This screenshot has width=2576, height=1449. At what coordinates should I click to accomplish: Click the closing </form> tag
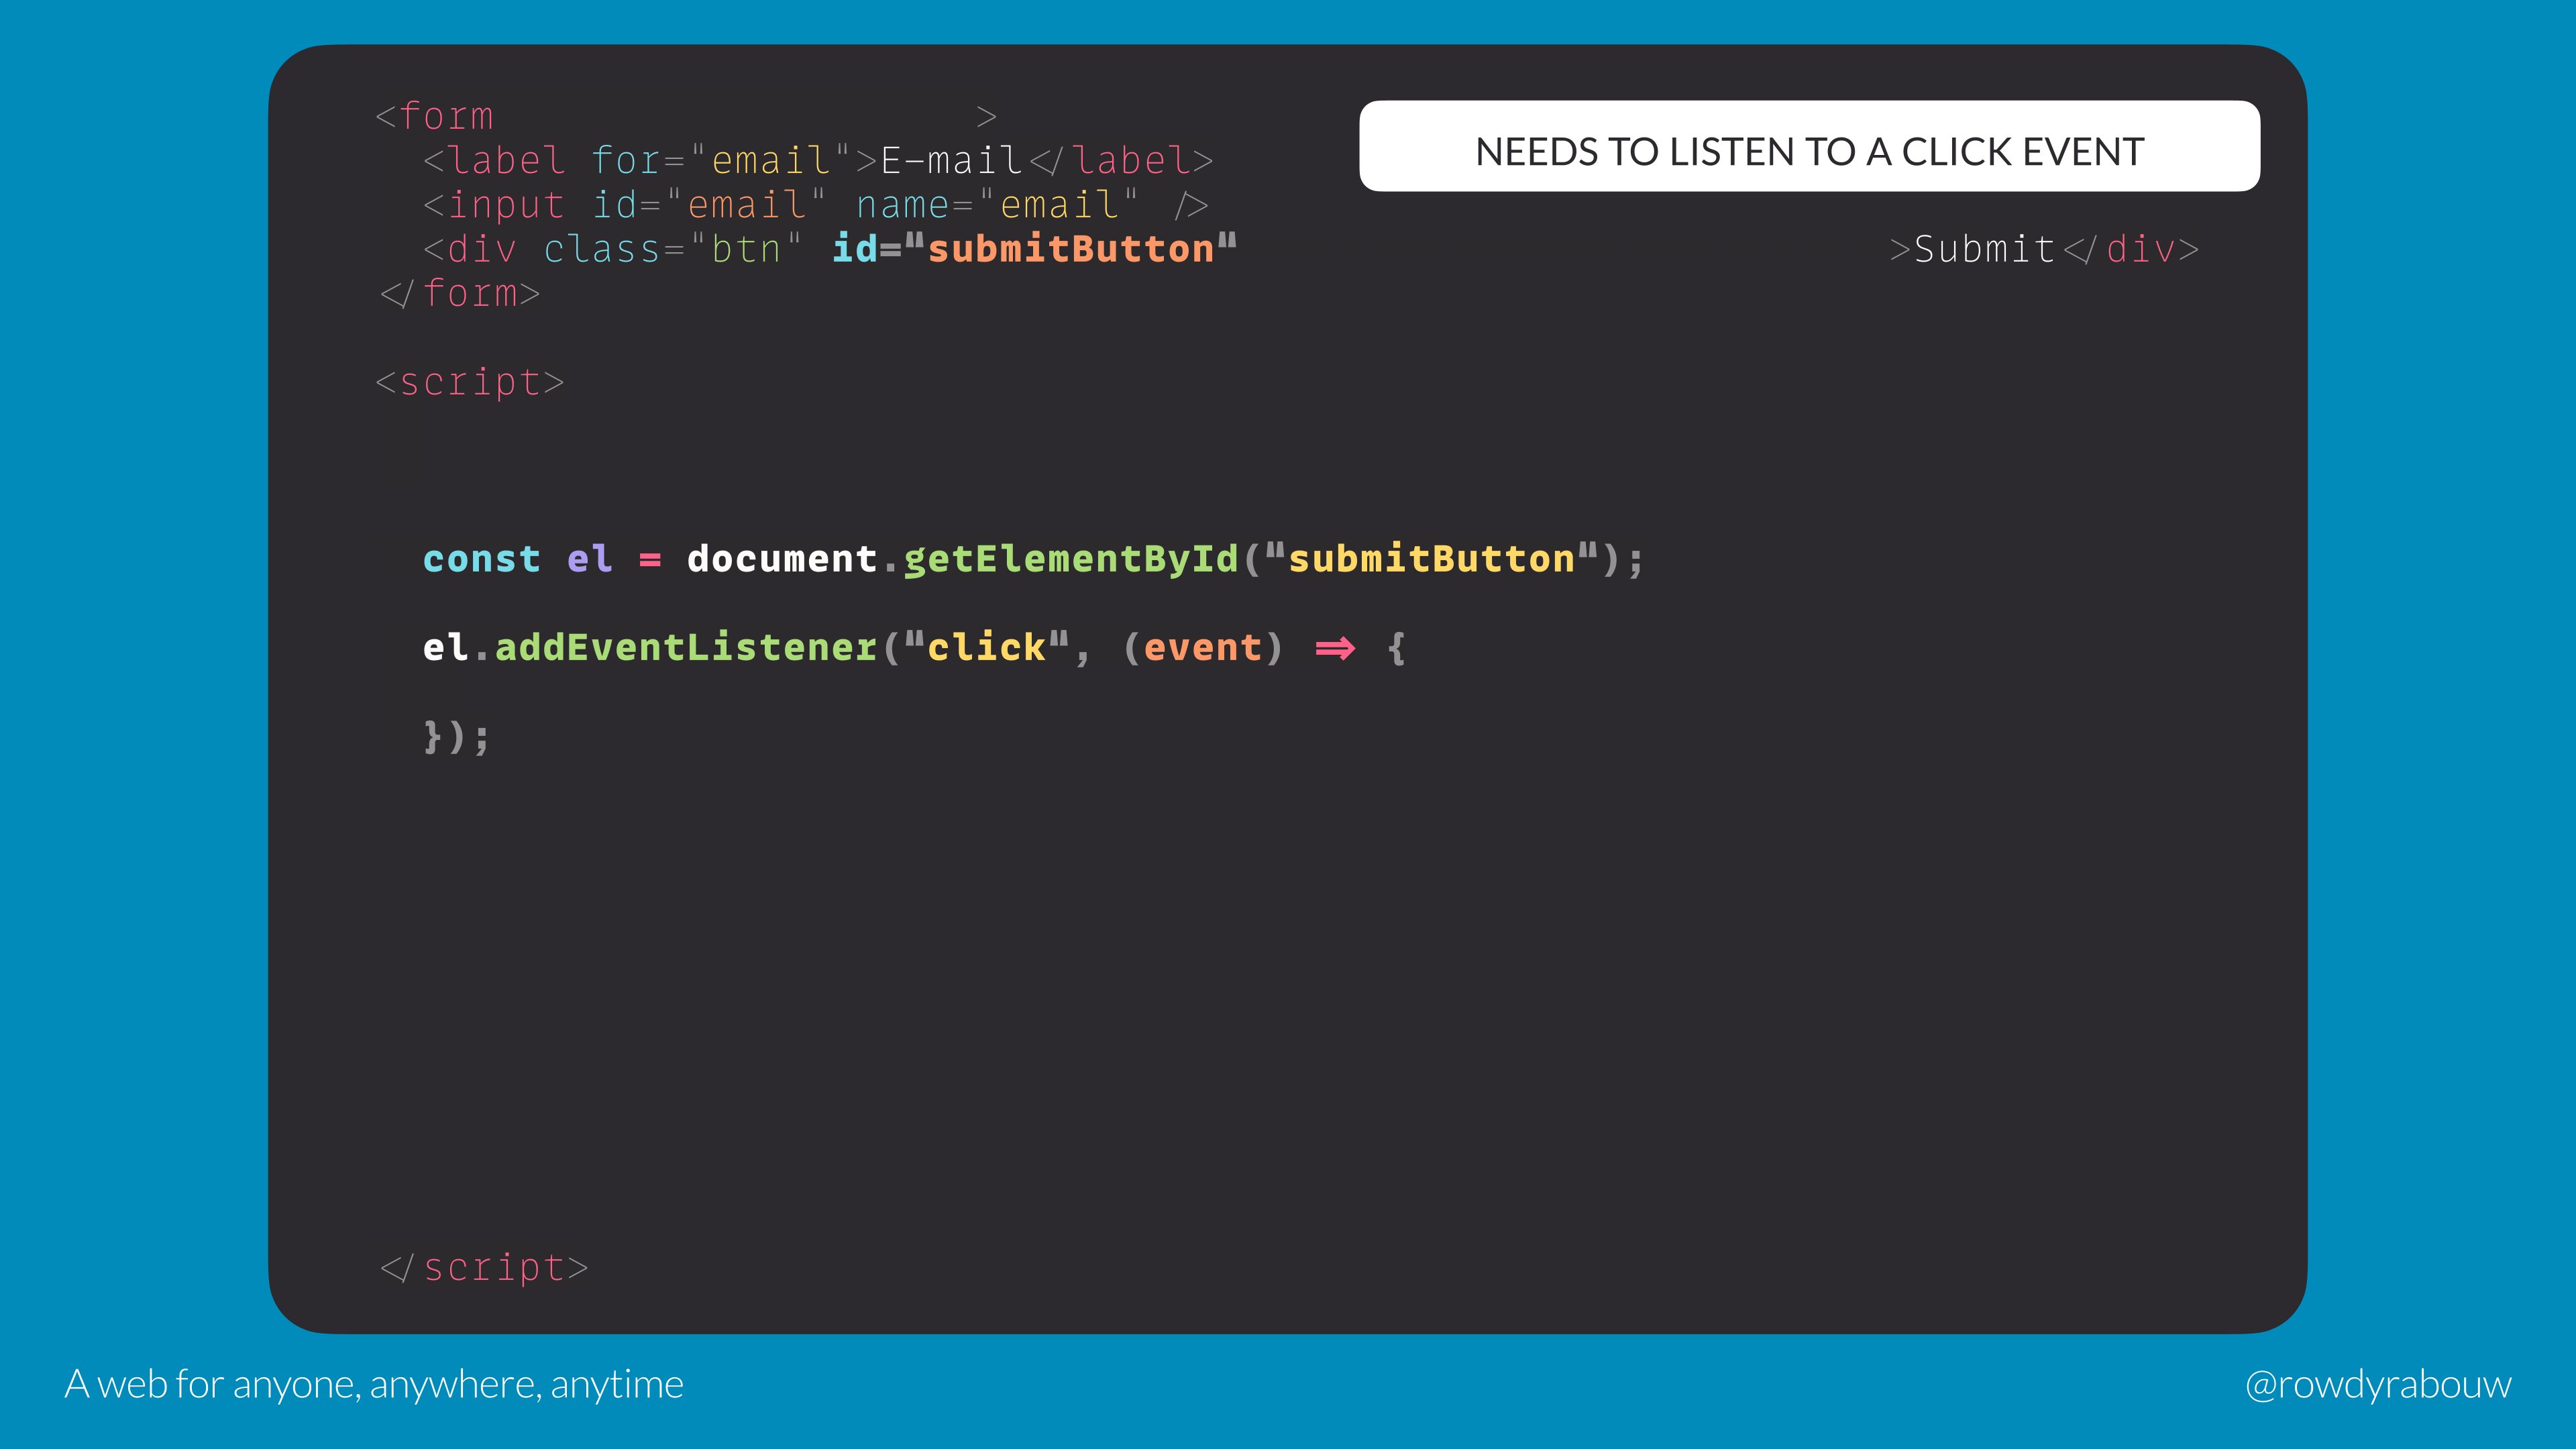[460, 294]
